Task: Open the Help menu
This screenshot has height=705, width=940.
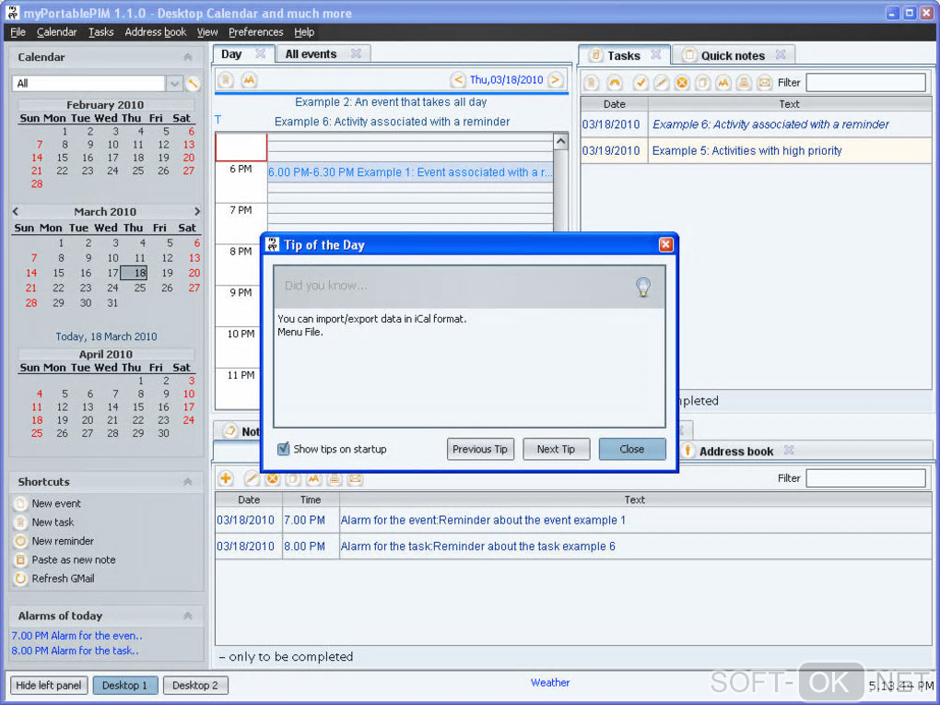Action: pyautogui.click(x=304, y=32)
